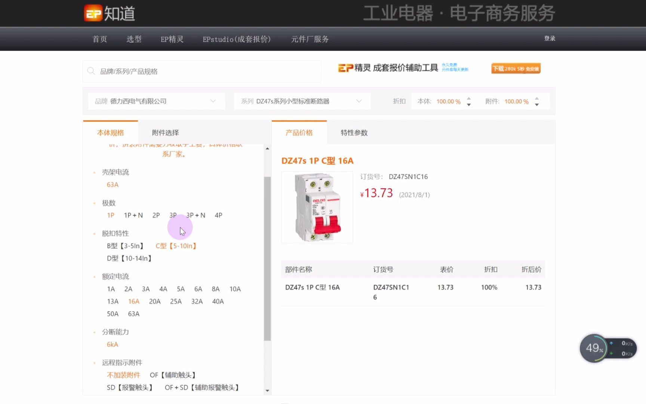This screenshot has width=646, height=404.
Task: Choose 8A rated current
Action: 216,289
